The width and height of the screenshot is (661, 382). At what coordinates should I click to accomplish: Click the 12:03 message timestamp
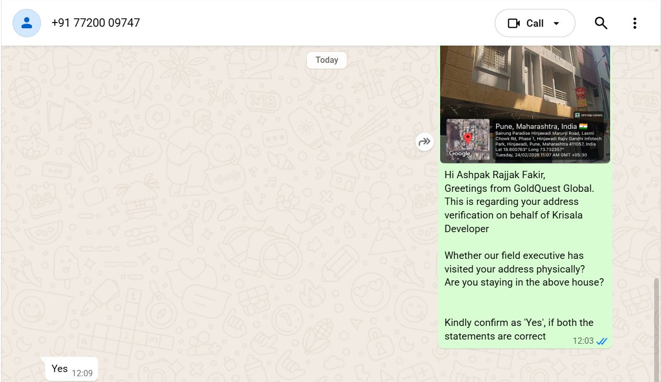click(583, 341)
